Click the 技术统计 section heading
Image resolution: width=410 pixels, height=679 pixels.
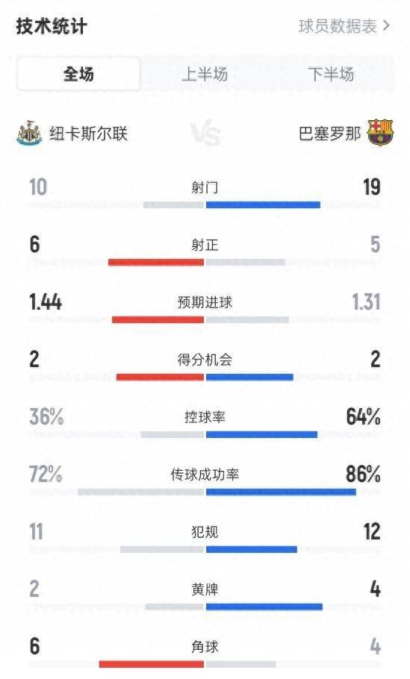click(x=52, y=26)
